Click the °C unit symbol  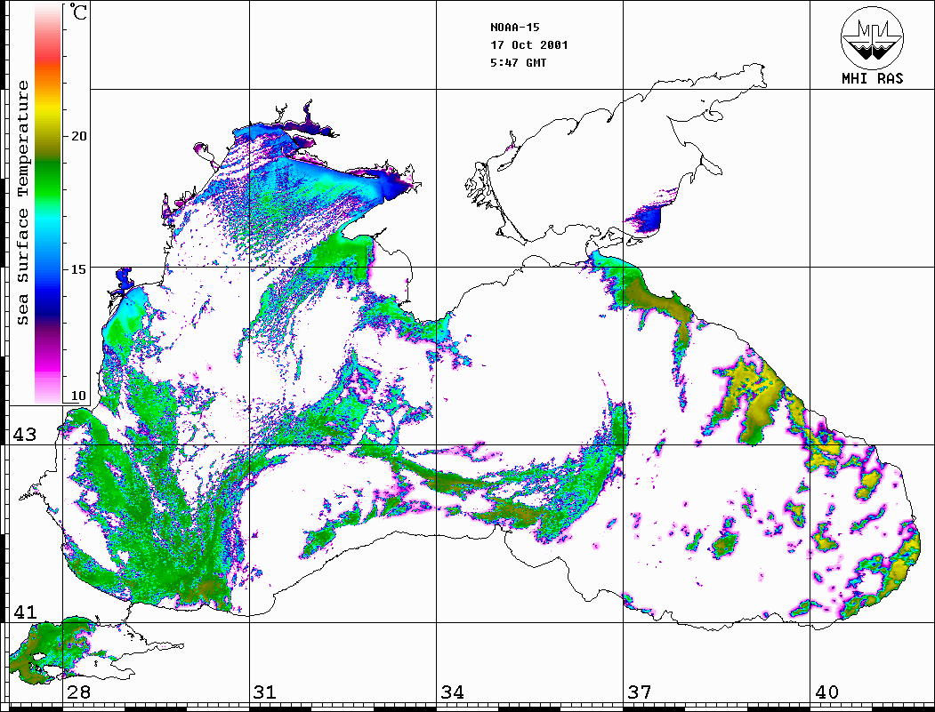78,12
